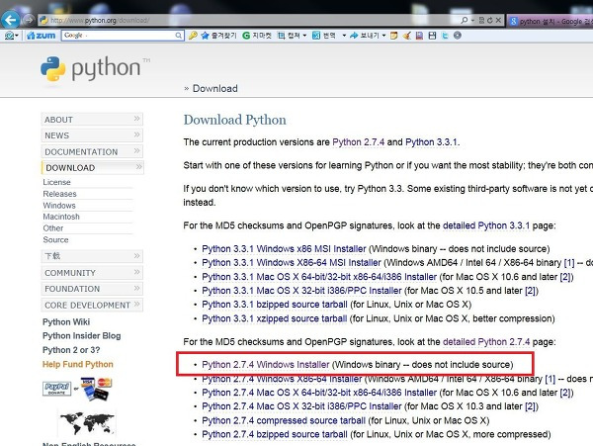Open the Other submenu link

(x=53, y=228)
